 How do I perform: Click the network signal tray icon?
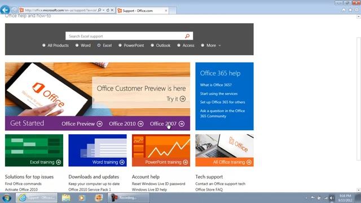pos(326,198)
